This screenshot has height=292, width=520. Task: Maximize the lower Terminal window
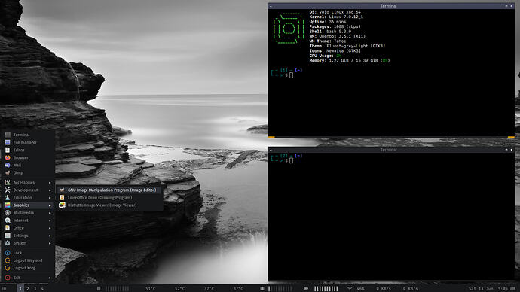point(506,150)
